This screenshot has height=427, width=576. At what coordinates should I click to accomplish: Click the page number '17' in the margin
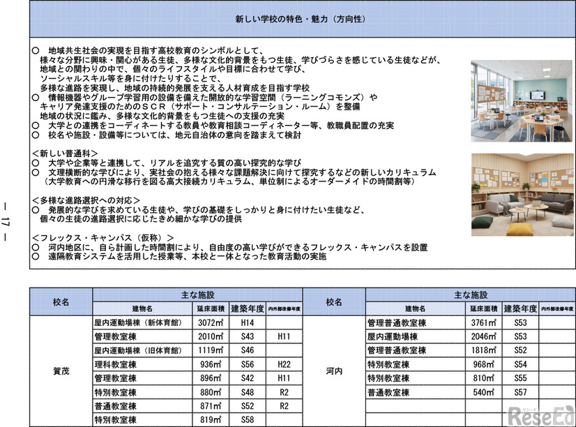(5, 221)
